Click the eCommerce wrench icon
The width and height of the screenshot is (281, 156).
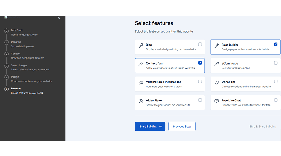click(x=217, y=64)
